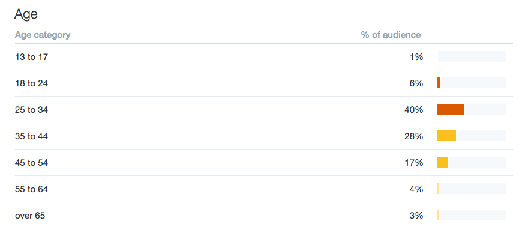The image size is (528, 239).
Task: Select the "45 to 54" age row label
Action: 31,163
